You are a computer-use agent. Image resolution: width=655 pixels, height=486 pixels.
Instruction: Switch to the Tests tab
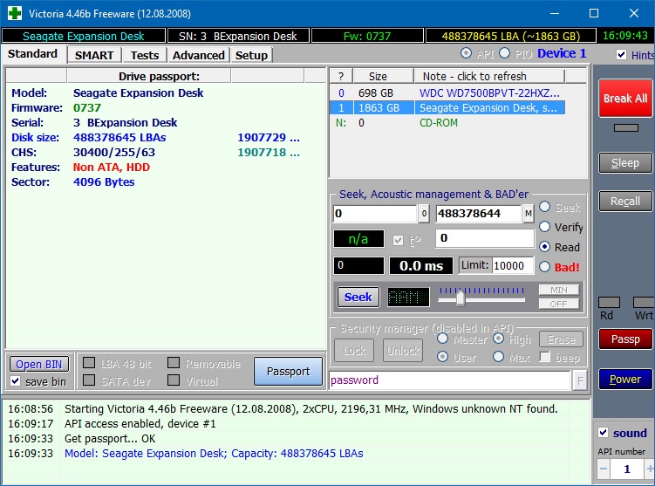[x=145, y=55]
